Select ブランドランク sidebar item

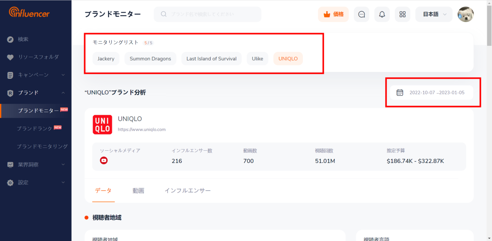click(34, 129)
